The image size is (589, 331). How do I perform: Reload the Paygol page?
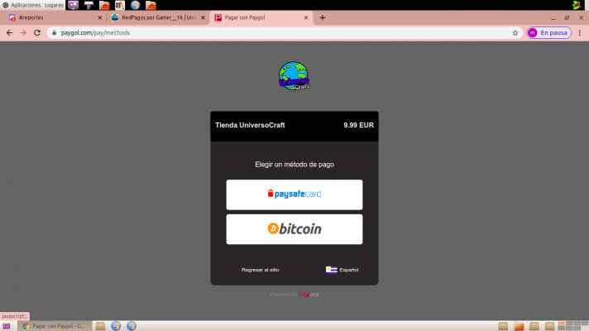pyautogui.click(x=36, y=33)
